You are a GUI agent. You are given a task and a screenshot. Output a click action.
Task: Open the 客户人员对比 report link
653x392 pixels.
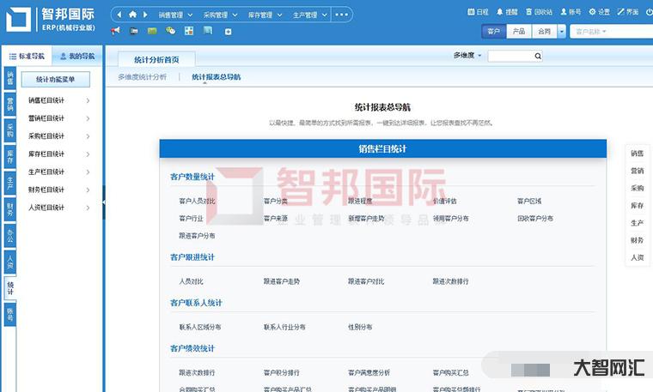point(197,202)
